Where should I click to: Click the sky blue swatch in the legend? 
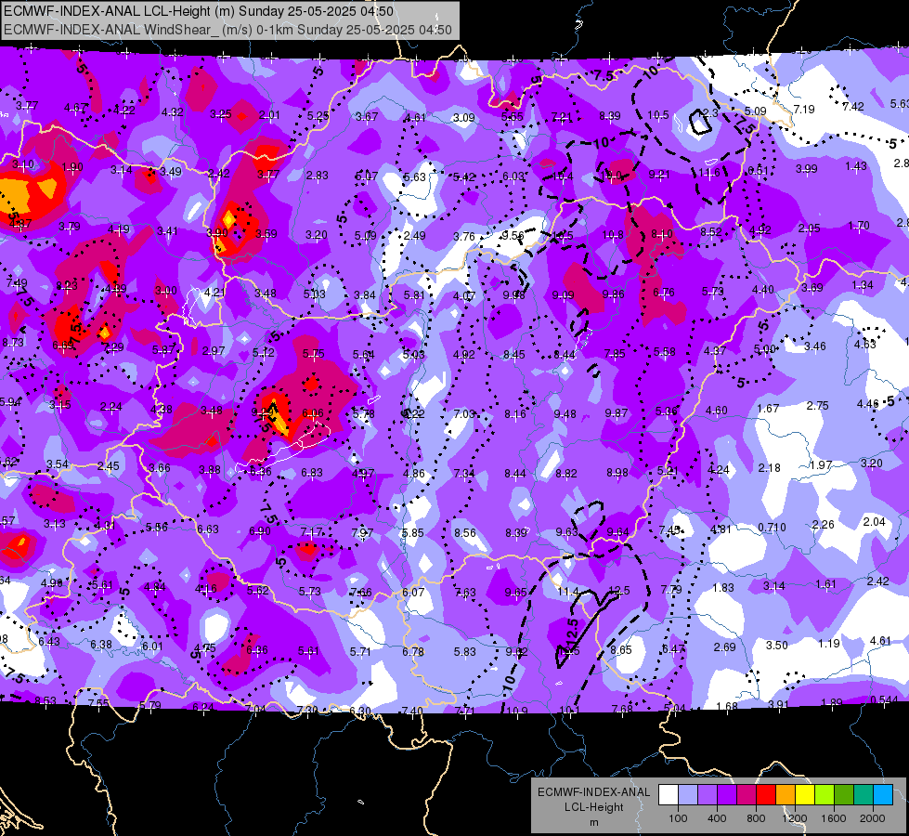[x=883, y=795]
